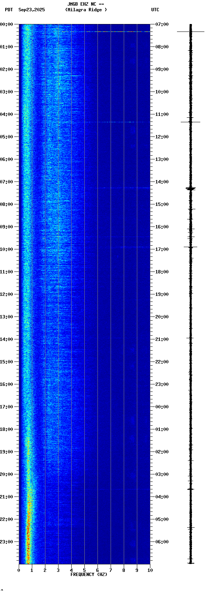Click the 11:00 PDT time label
This screenshot has height=594, width=207.
tap(6, 272)
